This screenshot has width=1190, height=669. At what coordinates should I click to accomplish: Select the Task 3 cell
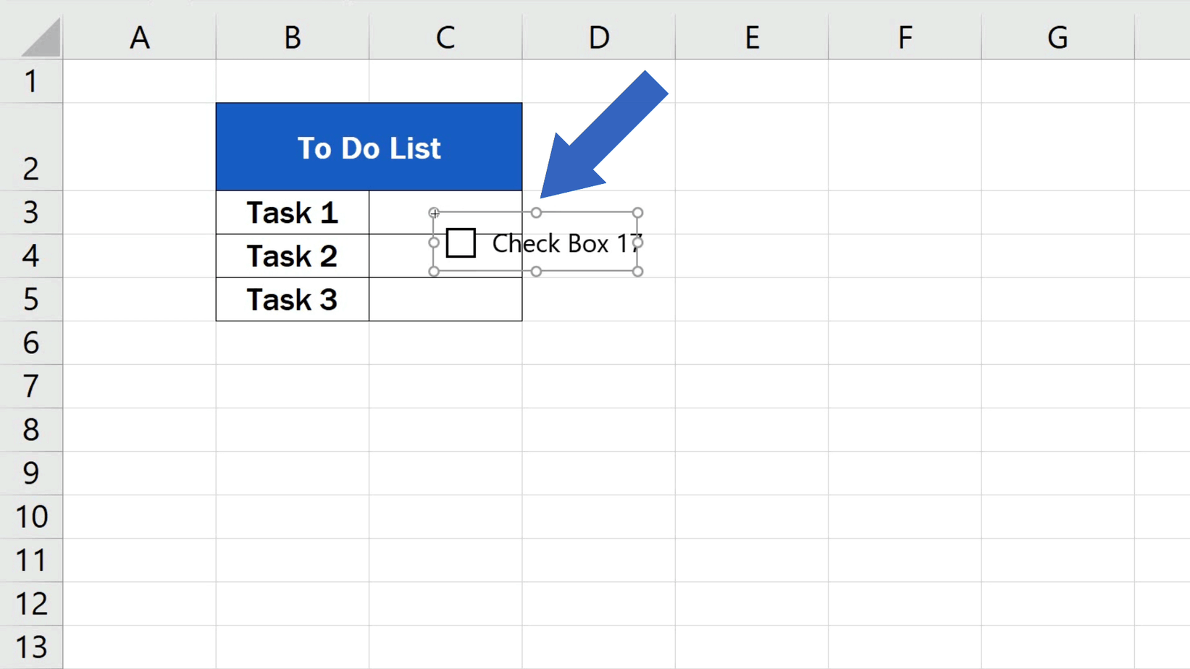292,299
